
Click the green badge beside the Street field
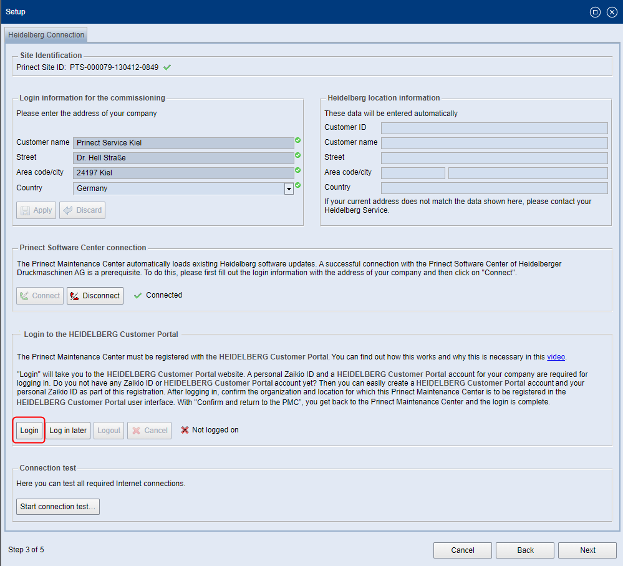coord(297,155)
